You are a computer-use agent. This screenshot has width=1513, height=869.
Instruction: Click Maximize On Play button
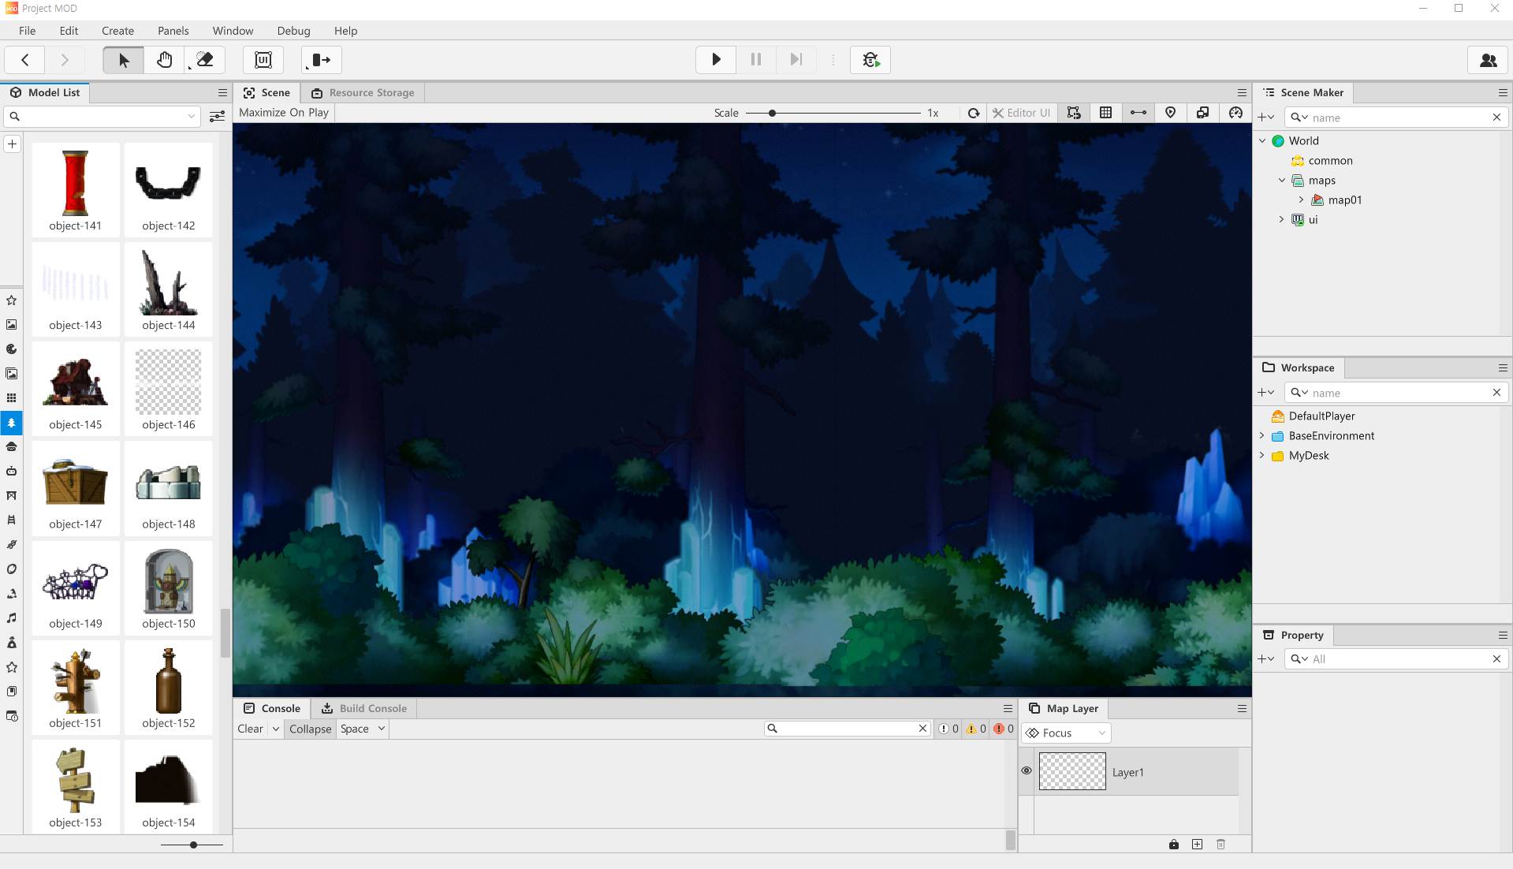284,113
